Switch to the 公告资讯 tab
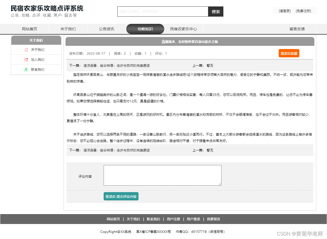 click(x=107, y=29)
